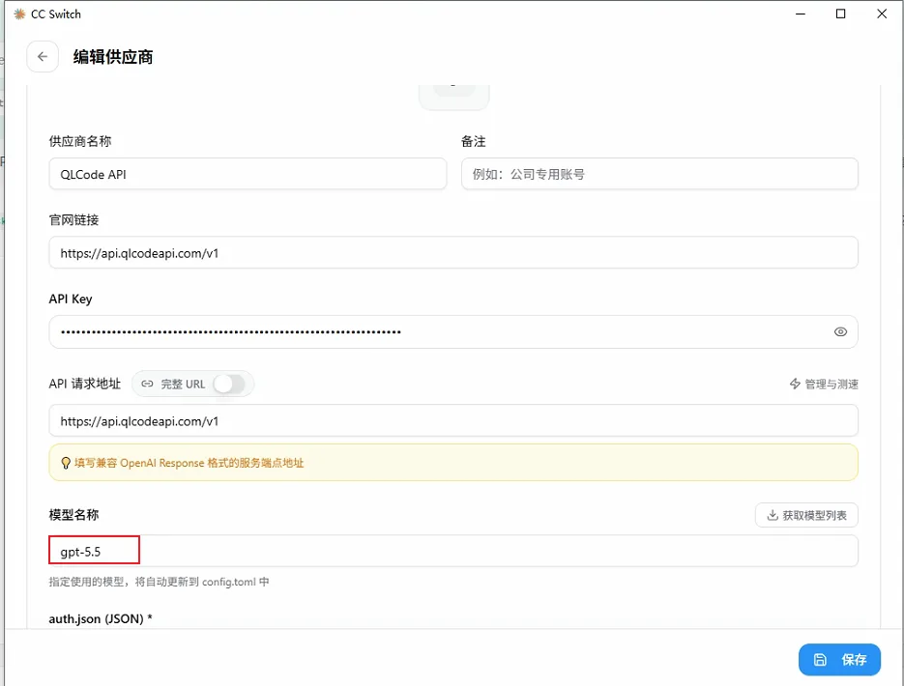Toggle the 完整 URL switch
This screenshot has width=904, height=686.
(x=229, y=384)
